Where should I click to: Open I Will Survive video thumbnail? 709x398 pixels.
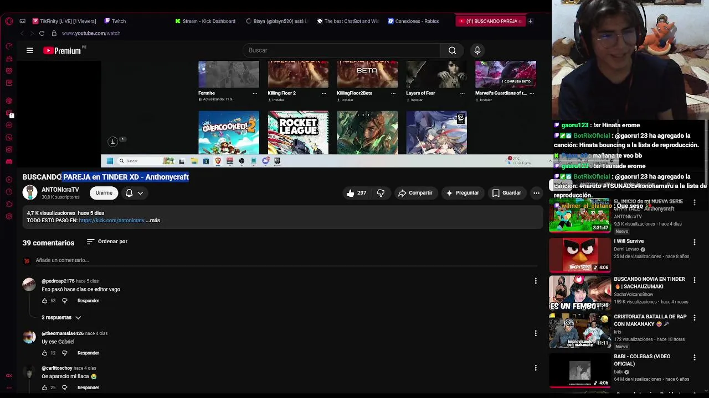[x=579, y=255]
